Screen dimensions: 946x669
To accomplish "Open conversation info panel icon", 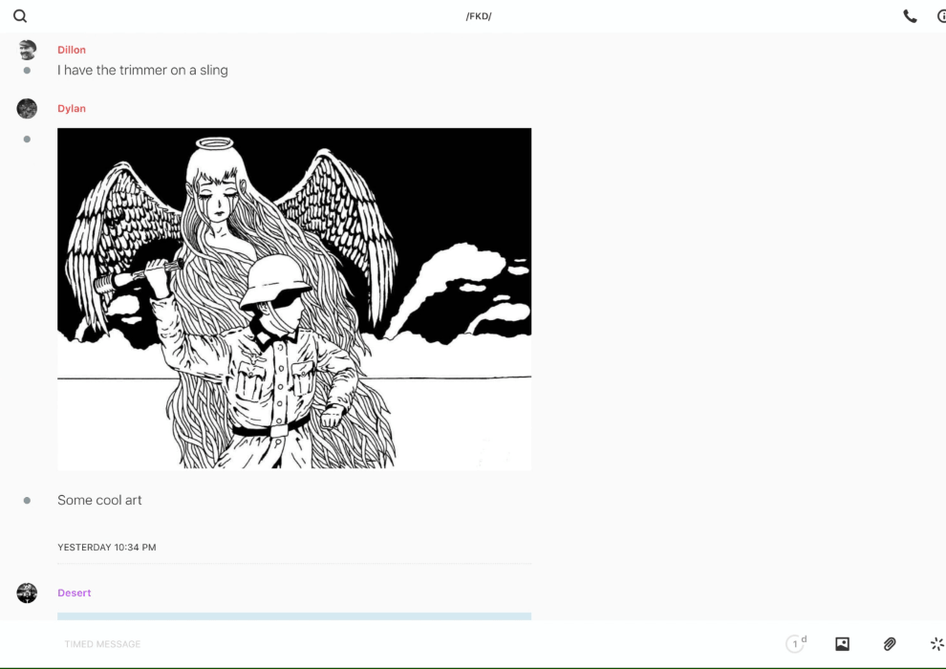I will tap(941, 16).
